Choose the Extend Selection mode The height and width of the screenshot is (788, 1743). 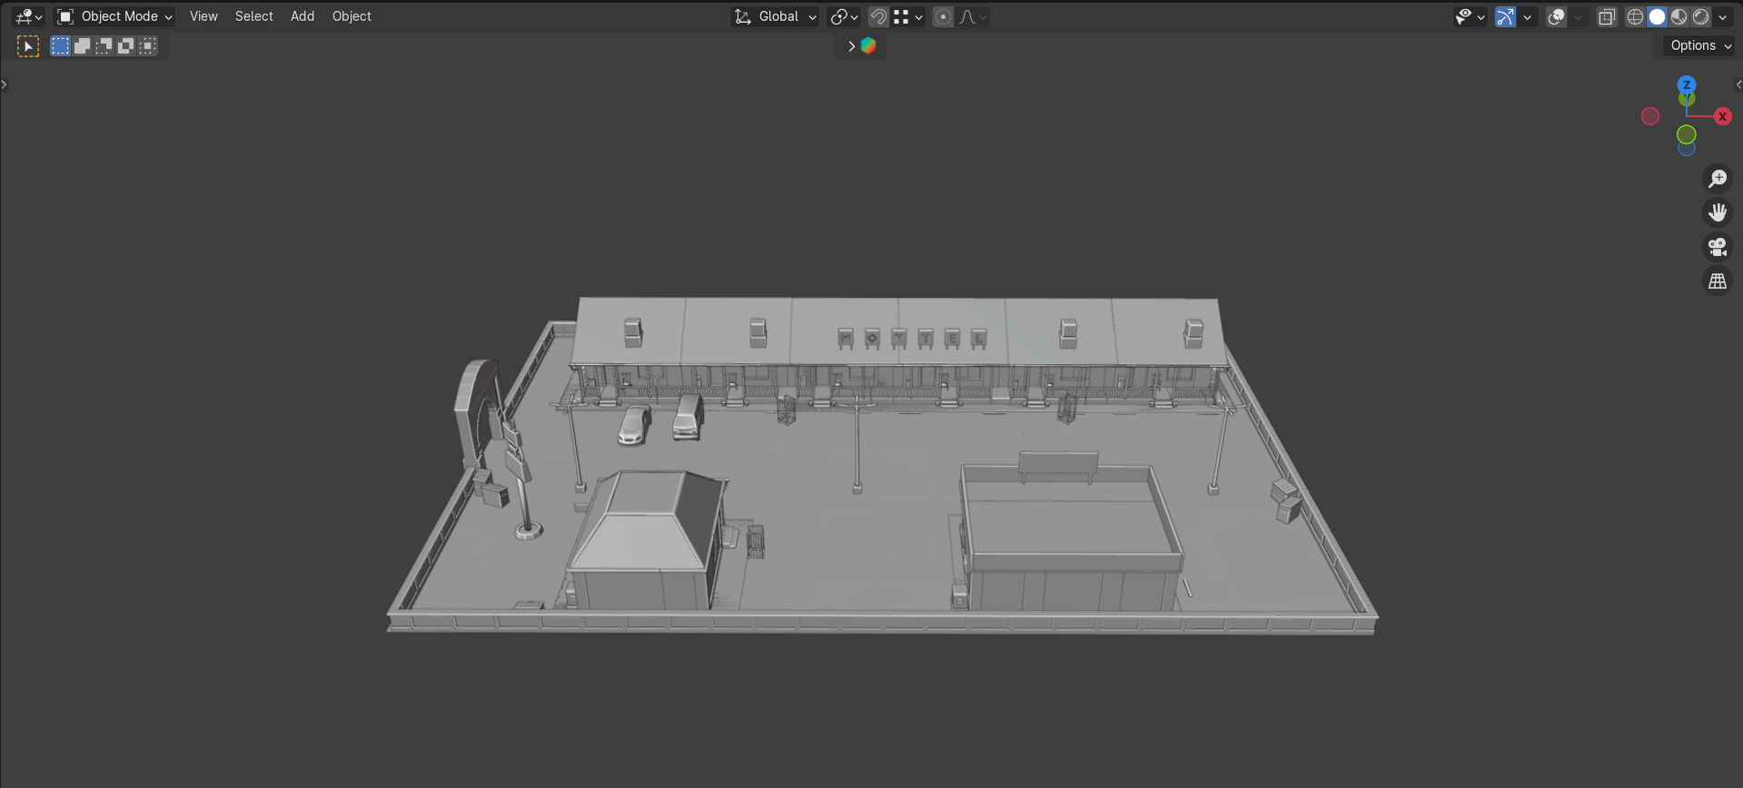[82, 46]
